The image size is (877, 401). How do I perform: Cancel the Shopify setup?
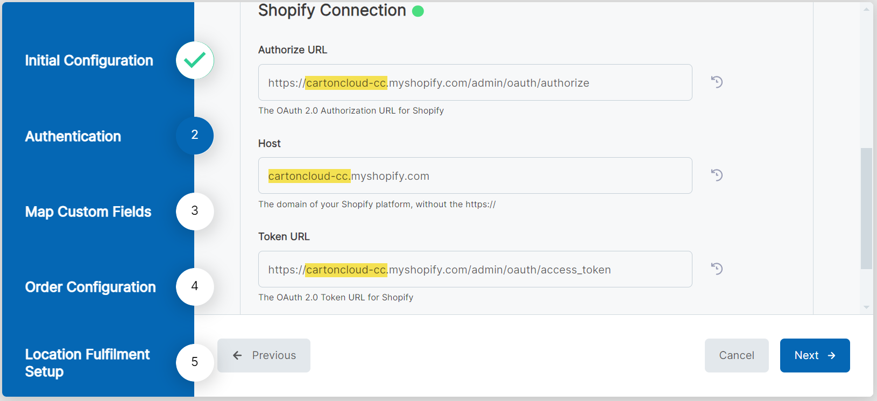pyautogui.click(x=737, y=355)
